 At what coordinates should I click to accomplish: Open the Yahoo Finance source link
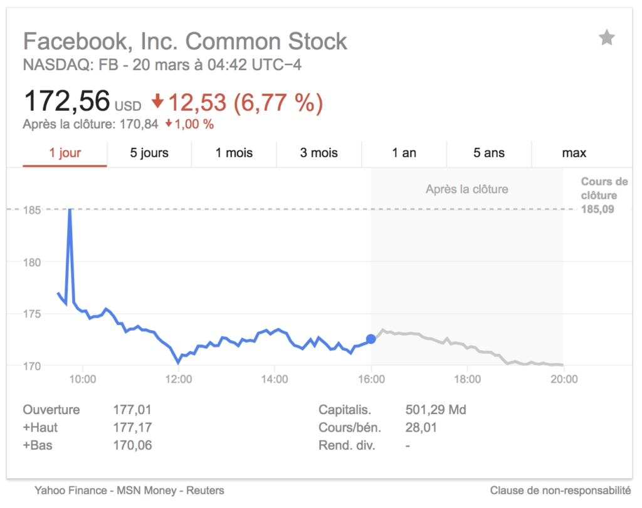tap(70, 490)
